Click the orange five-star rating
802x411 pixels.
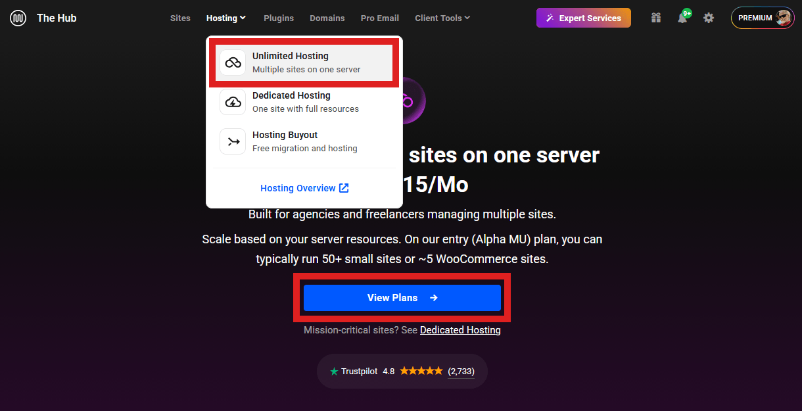(x=421, y=371)
